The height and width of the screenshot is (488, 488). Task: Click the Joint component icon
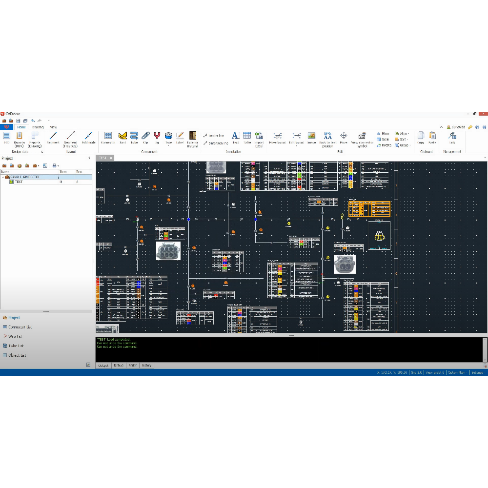point(122,137)
